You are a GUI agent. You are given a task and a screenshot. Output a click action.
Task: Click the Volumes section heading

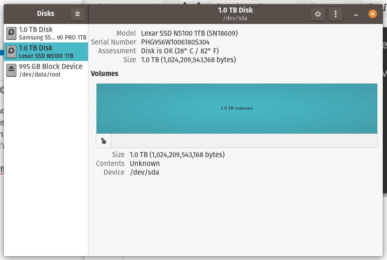[x=105, y=74]
